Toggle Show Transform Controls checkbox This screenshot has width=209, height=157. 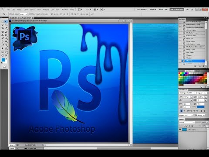(x=30, y=14)
